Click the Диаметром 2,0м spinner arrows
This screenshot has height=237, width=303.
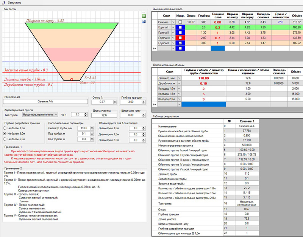click(x=144, y=140)
